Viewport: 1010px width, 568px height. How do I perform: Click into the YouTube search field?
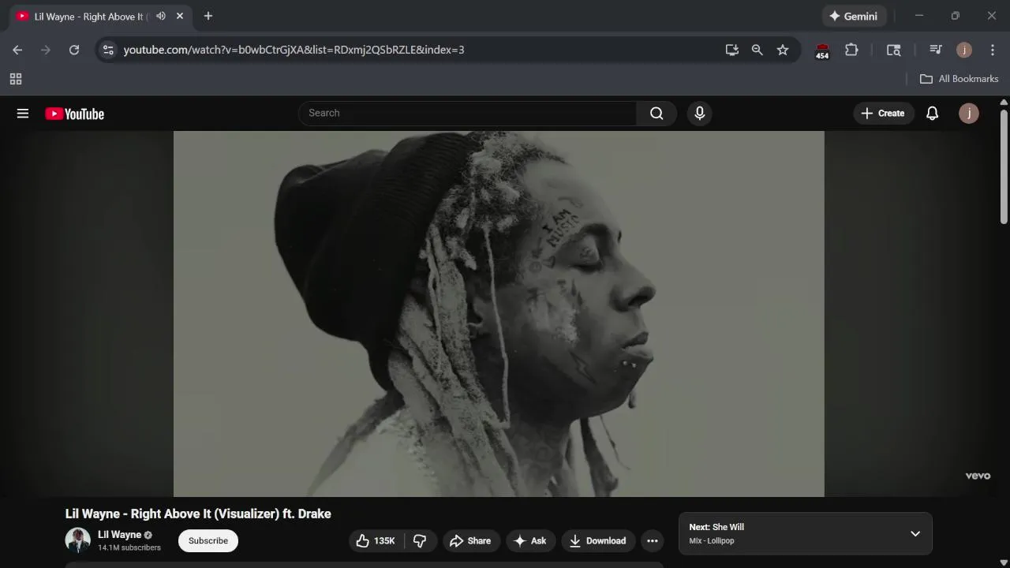pos(467,114)
